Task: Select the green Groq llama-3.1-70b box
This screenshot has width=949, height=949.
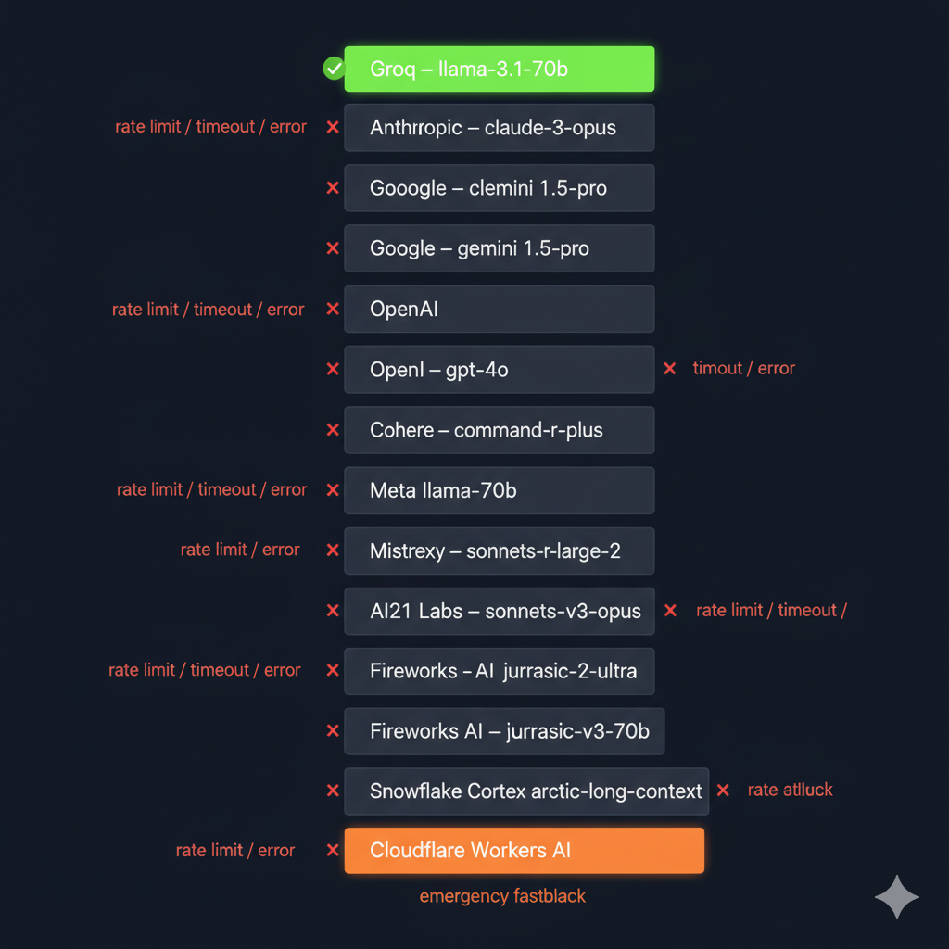Action: [499, 69]
